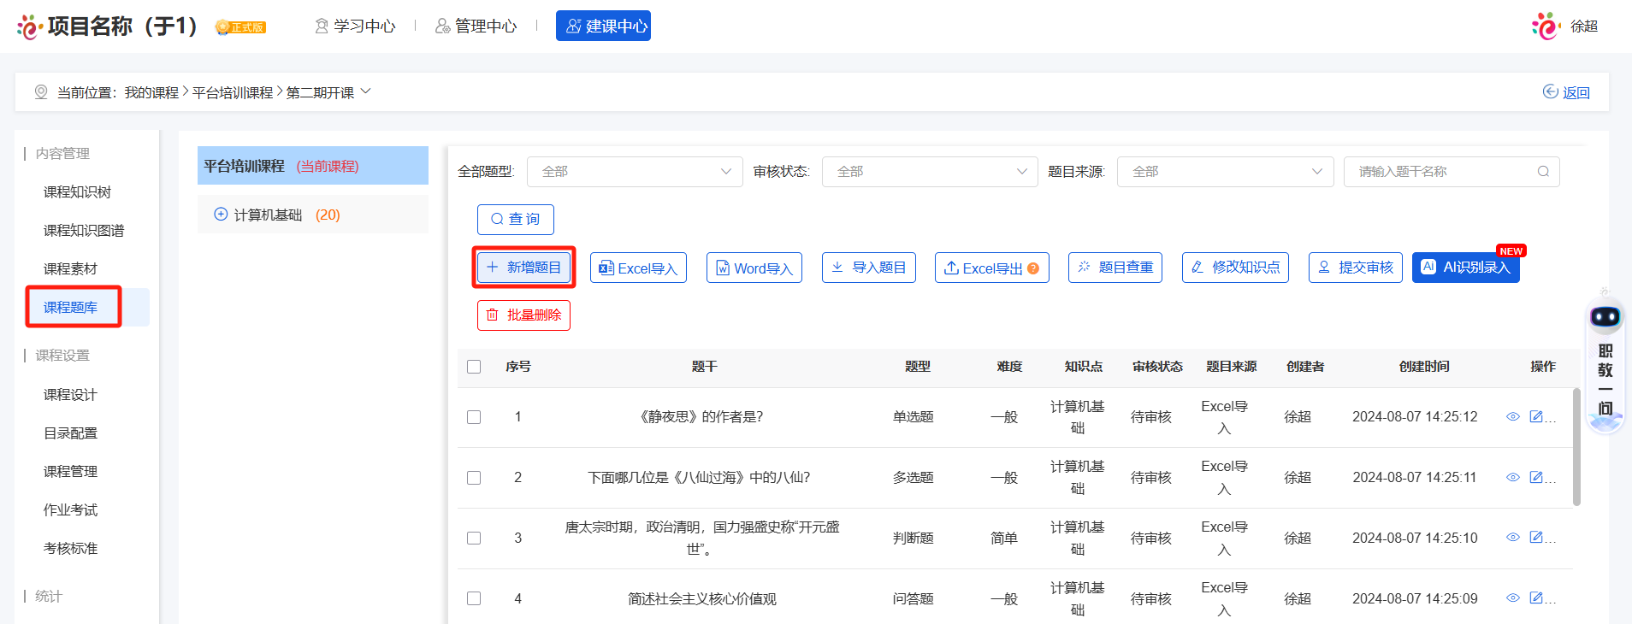Open the 审核状态 dropdown
This screenshot has height=624, width=1632.
click(930, 172)
